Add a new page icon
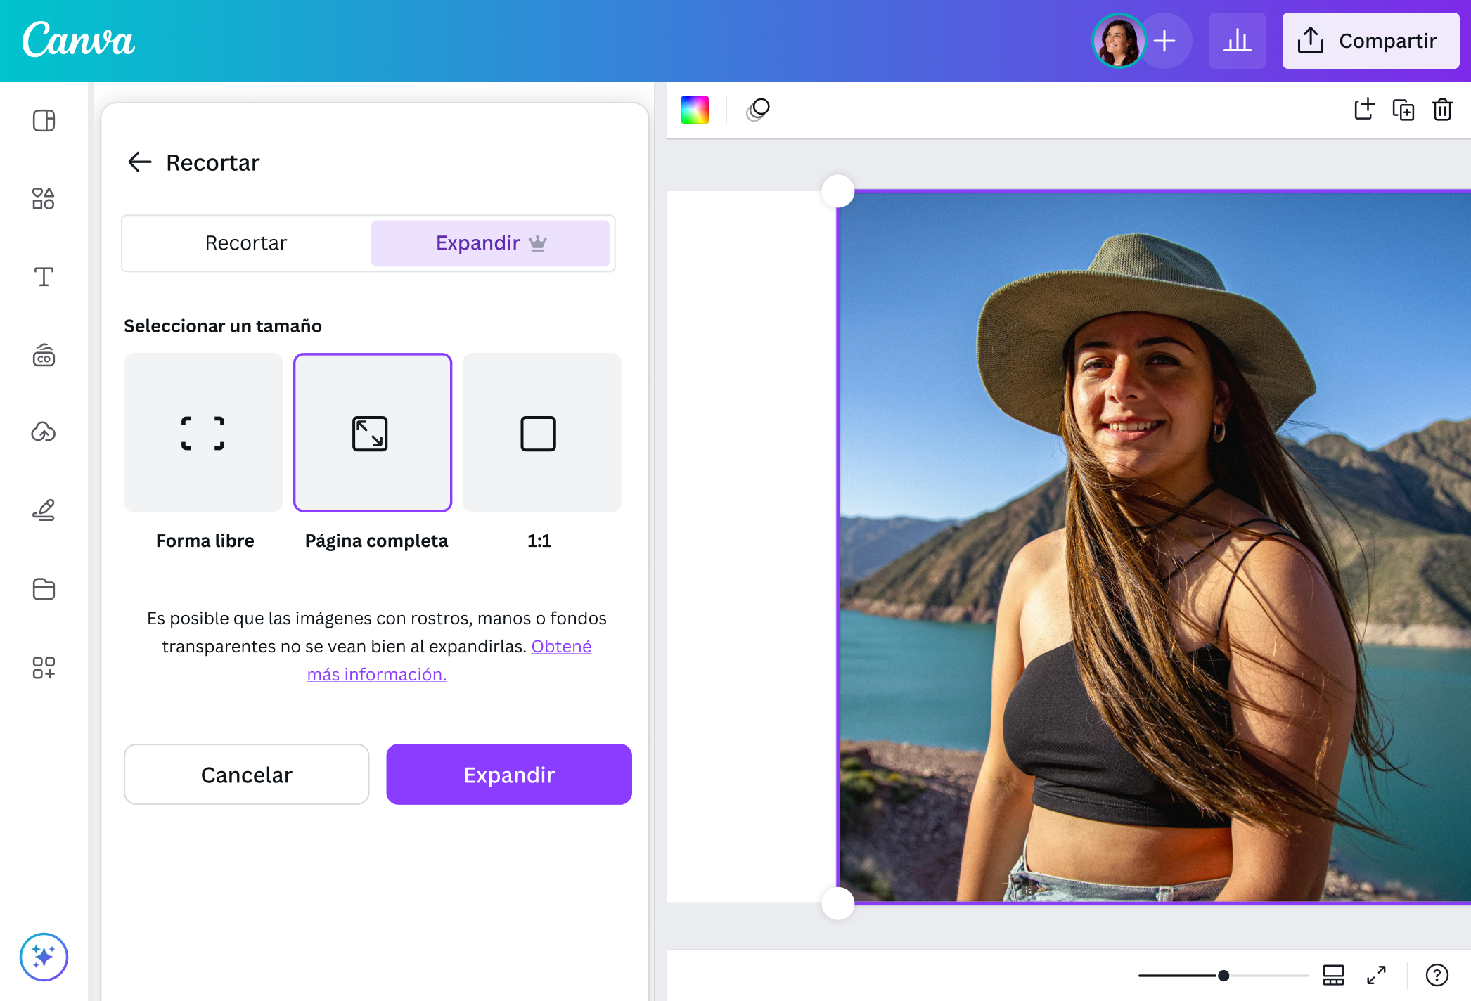Image resolution: width=1471 pixels, height=1001 pixels. pos(1364,110)
